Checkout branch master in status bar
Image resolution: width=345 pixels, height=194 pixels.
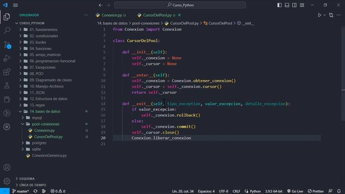(x=20, y=191)
